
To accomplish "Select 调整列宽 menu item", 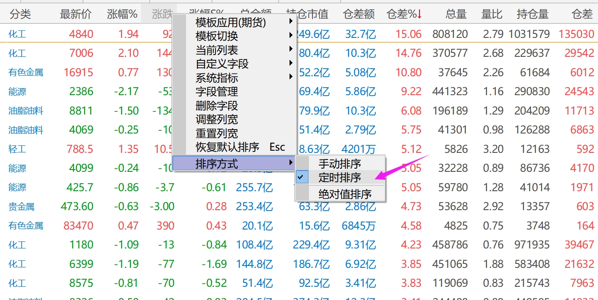I will click(x=216, y=119).
